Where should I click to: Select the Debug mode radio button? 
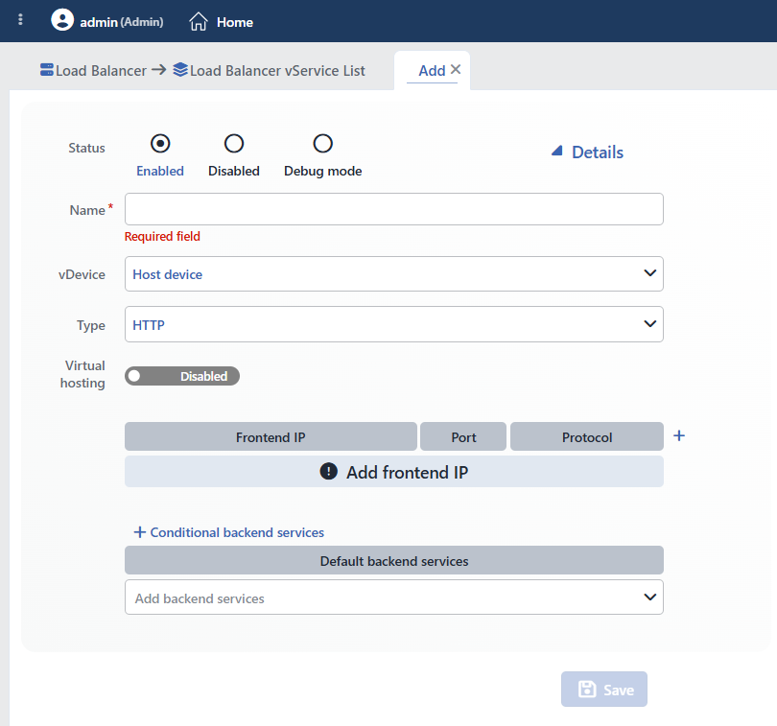coord(322,144)
